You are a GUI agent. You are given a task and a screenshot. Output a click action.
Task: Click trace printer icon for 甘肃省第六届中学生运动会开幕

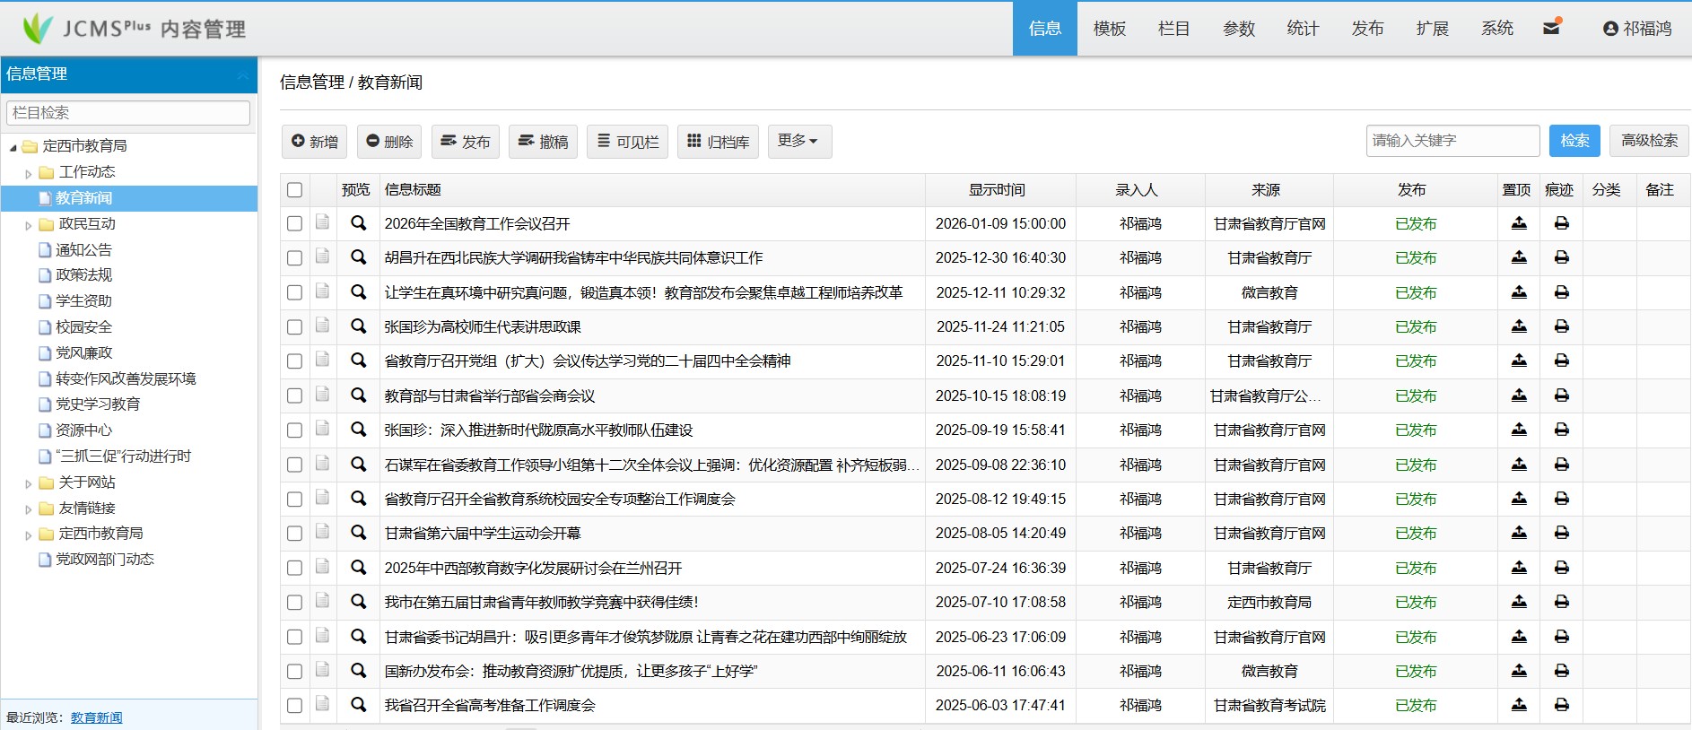click(1561, 533)
